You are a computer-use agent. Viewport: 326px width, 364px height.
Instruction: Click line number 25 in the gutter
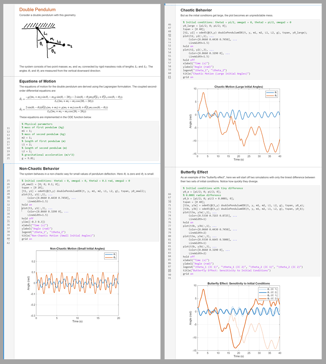[x=8, y=180]
